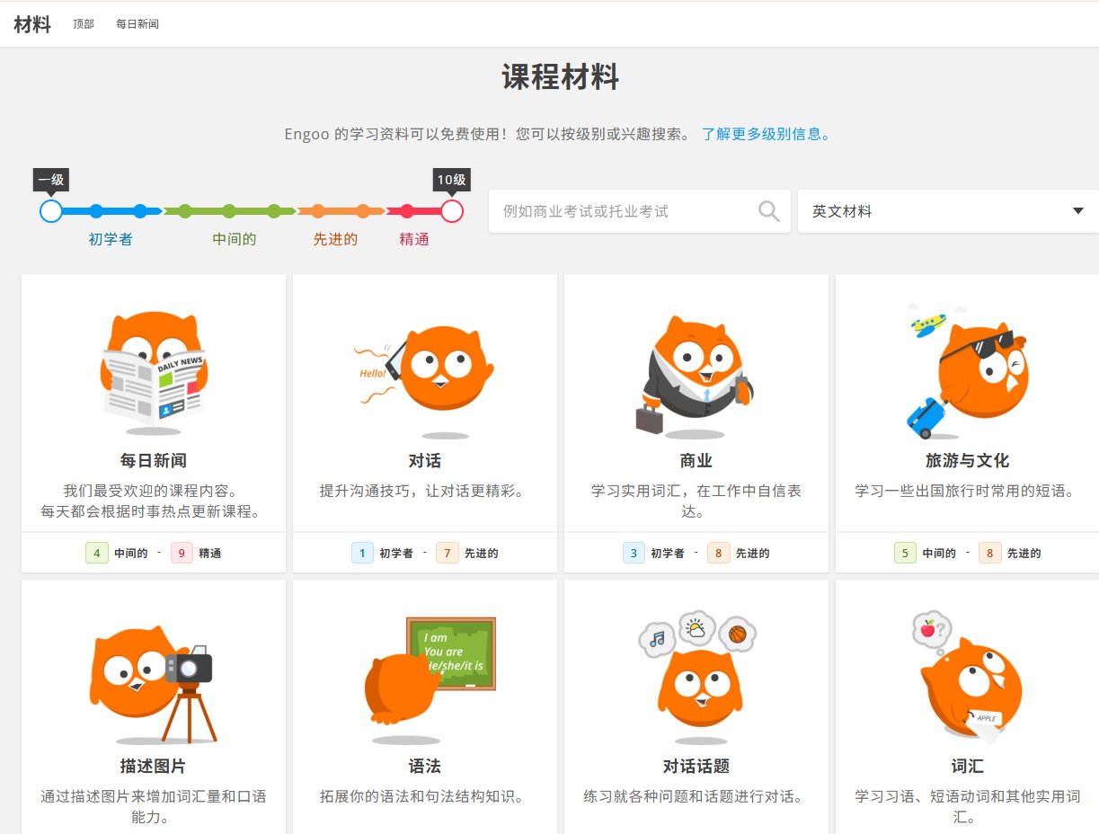Open the 旅游与文化 traveling owl illustration
The image size is (1099, 834).
click(x=967, y=370)
